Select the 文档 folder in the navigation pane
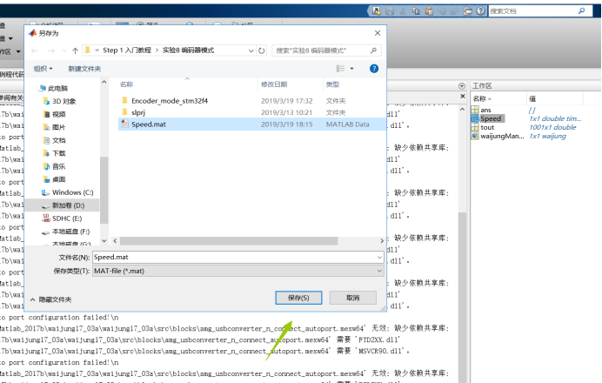 [54, 140]
